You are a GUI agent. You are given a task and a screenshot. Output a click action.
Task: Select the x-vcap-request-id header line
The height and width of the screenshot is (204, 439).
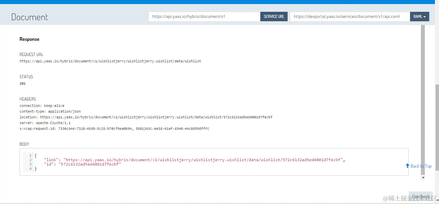click(x=114, y=128)
